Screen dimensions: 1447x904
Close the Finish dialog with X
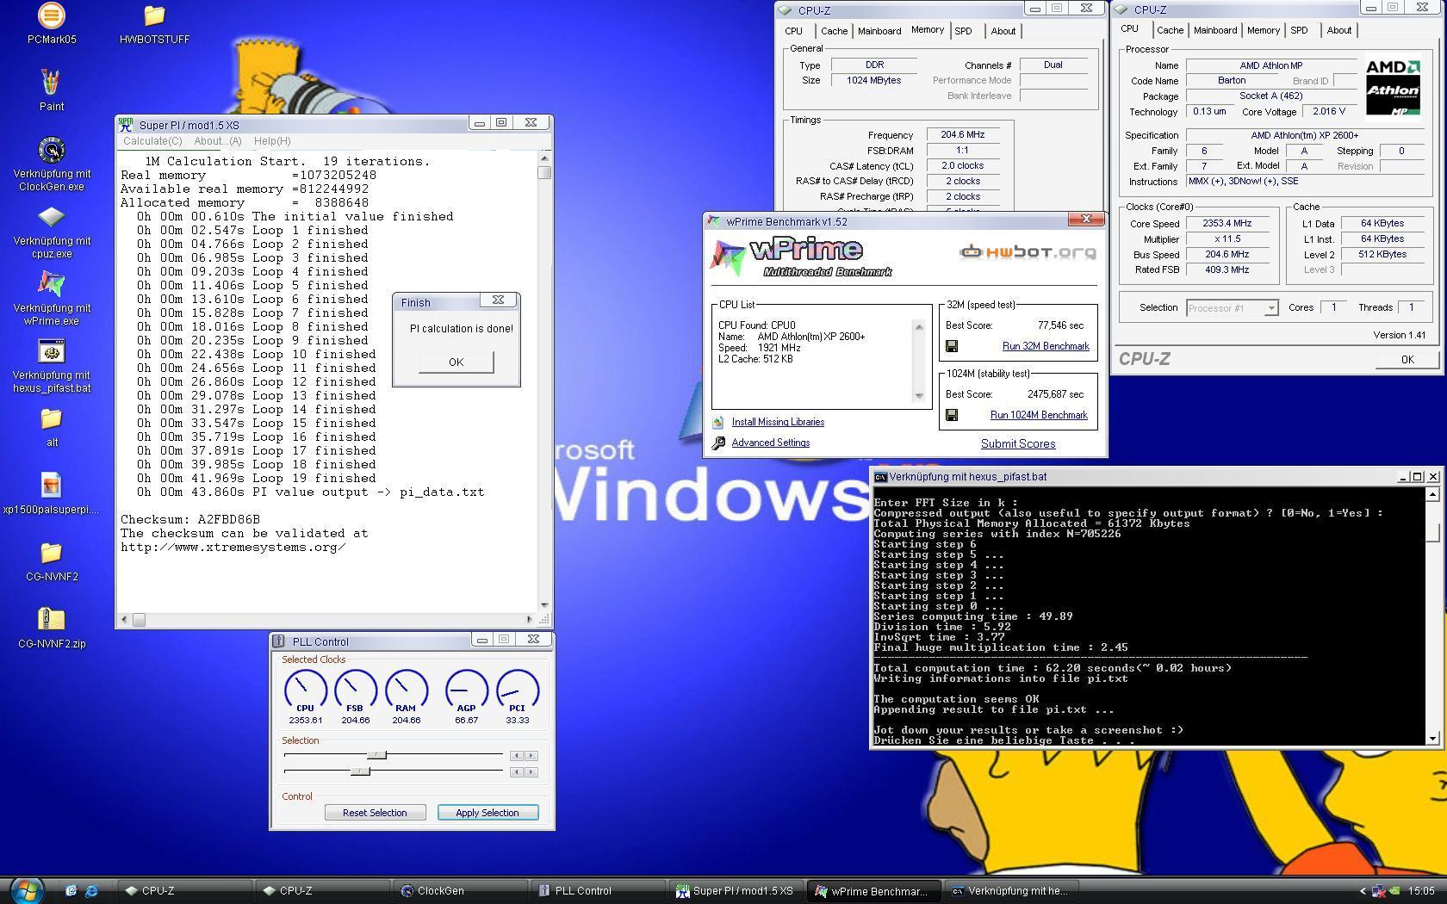coord(498,300)
